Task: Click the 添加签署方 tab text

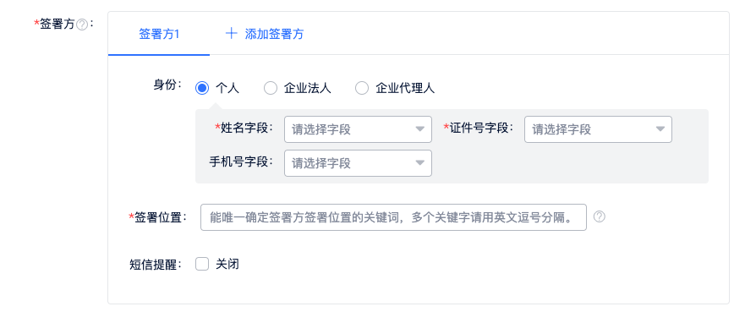Action: coord(274,34)
